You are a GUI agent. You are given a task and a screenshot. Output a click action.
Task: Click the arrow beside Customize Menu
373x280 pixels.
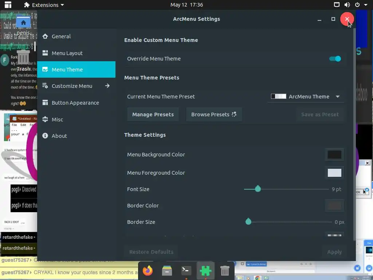[107, 86]
